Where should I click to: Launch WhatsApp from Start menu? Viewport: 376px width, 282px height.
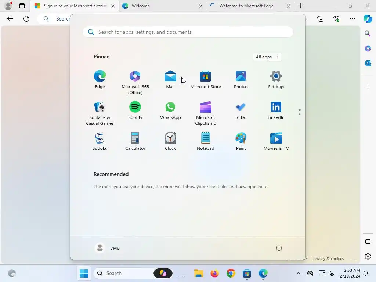[170, 111]
